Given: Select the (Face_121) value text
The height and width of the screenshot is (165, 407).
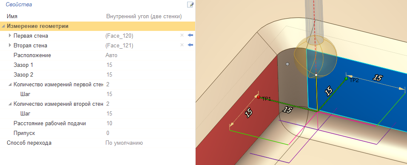Looking at the screenshot, I should tap(120, 45).
